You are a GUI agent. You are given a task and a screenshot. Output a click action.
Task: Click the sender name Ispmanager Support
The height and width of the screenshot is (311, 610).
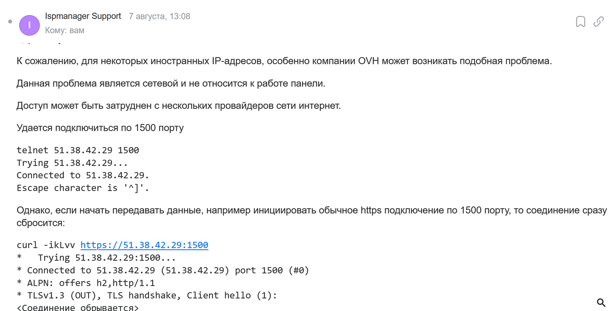[x=83, y=16]
